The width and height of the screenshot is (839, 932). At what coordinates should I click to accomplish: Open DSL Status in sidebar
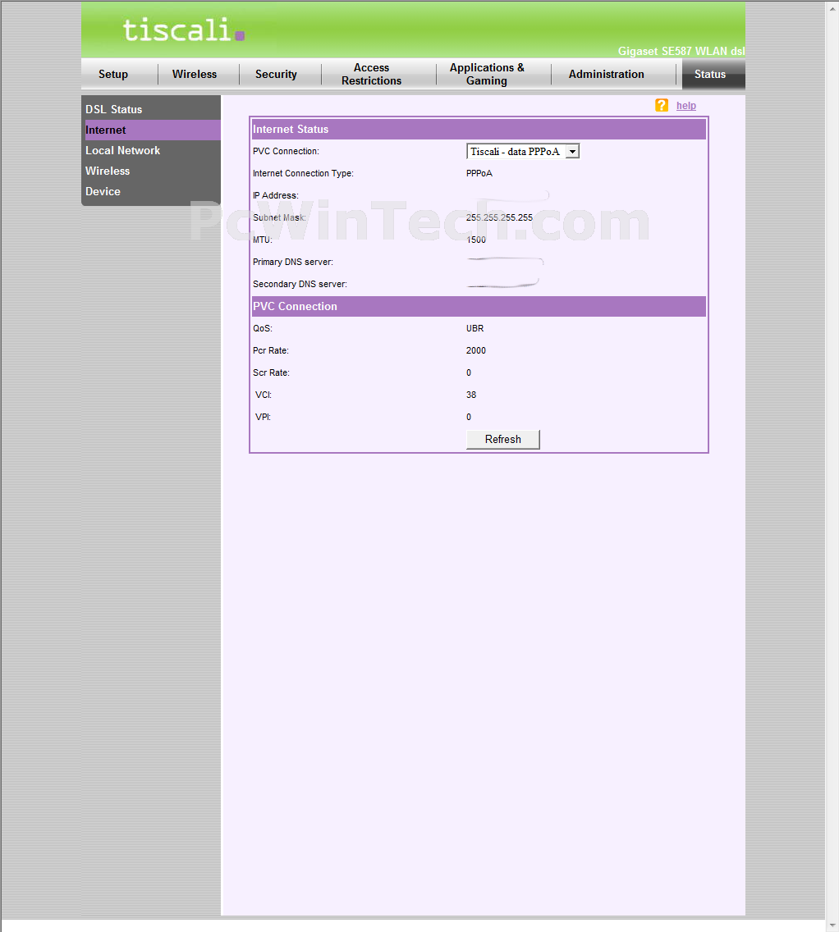pos(113,109)
